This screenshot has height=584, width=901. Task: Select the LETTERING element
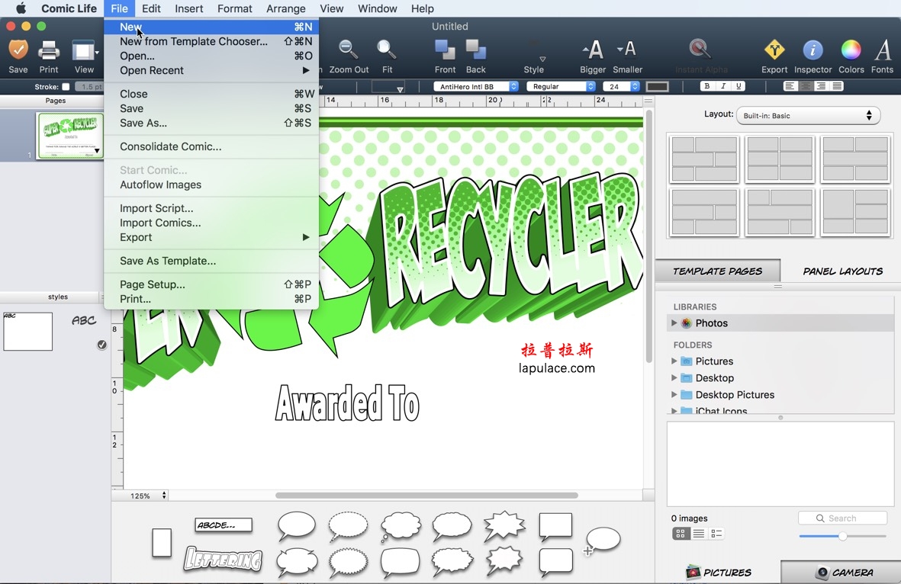223,559
